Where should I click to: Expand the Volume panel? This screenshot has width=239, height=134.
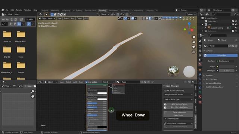pos(209,76)
